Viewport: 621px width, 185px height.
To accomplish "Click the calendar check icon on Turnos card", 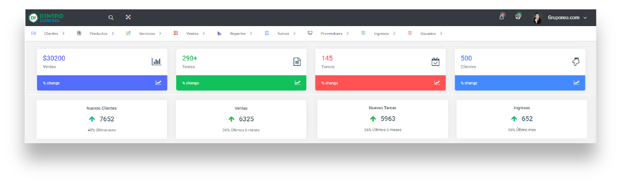I will [435, 62].
